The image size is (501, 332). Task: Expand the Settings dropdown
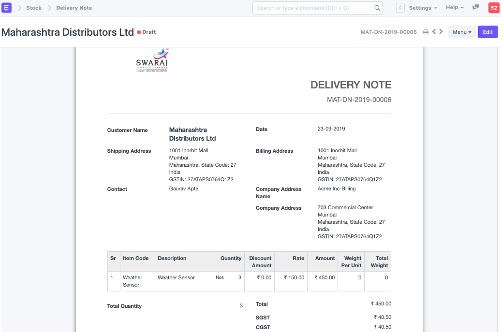[423, 8]
